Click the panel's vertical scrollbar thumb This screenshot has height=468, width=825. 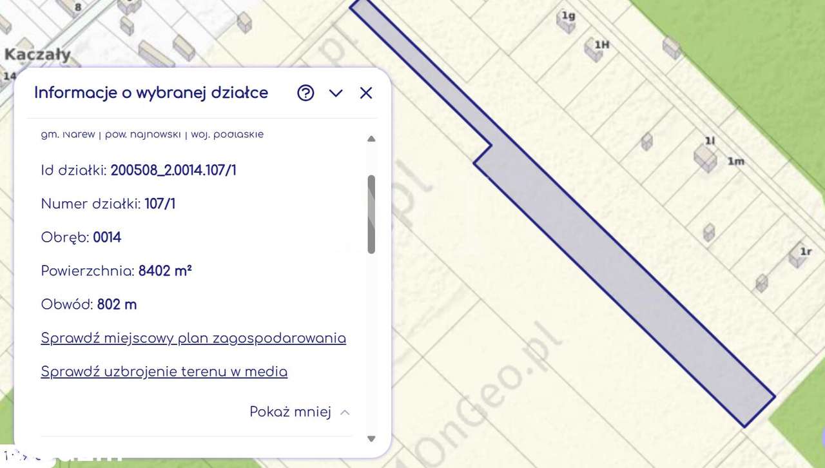click(371, 214)
